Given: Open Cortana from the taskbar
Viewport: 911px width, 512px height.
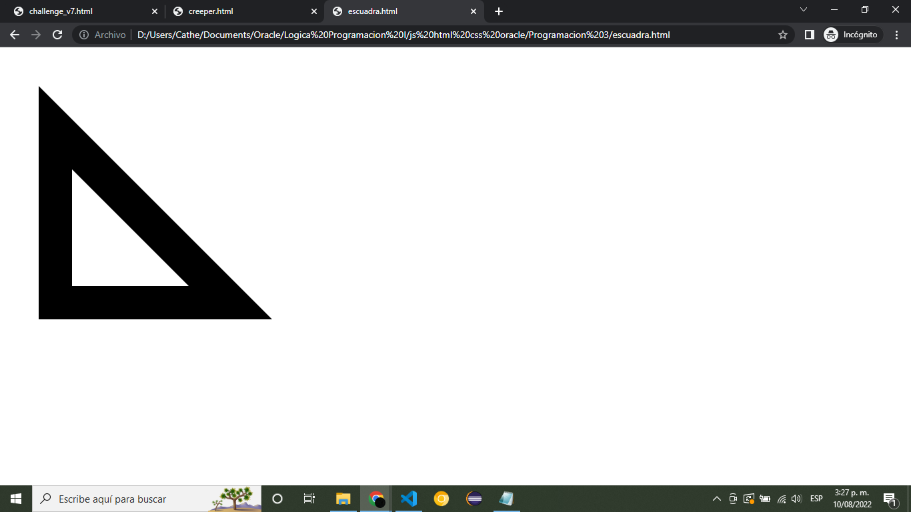Looking at the screenshot, I should [277, 499].
